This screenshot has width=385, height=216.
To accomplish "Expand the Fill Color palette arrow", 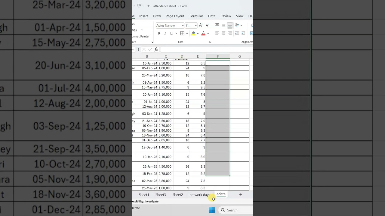I will (198, 34).
